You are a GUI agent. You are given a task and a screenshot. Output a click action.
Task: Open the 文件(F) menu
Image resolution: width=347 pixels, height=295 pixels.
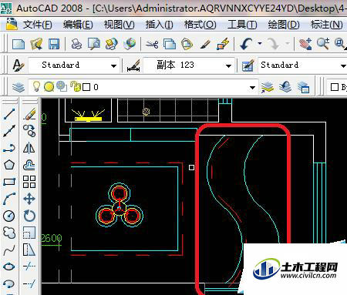tap(38, 25)
